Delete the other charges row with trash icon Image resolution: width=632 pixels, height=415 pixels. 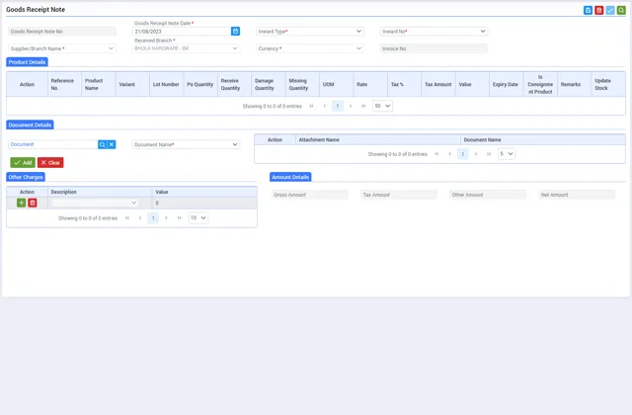click(x=33, y=203)
